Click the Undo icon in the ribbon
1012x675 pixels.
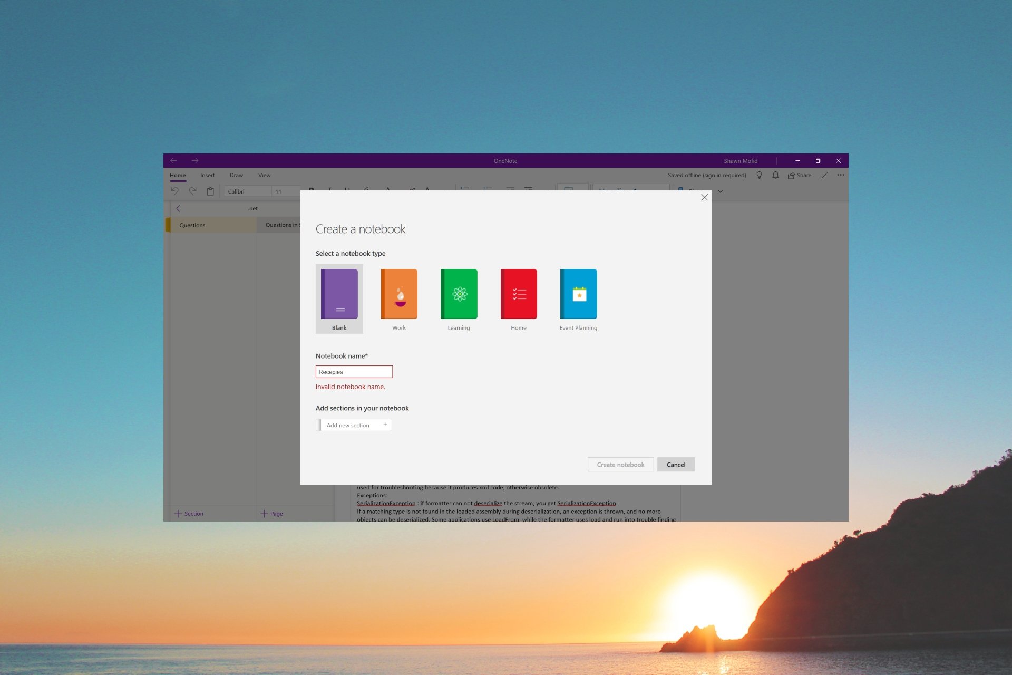click(174, 191)
